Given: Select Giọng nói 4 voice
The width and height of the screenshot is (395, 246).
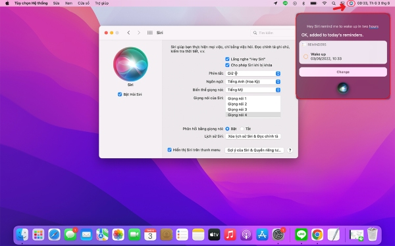Looking at the screenshot, I should tap(253, 115).
